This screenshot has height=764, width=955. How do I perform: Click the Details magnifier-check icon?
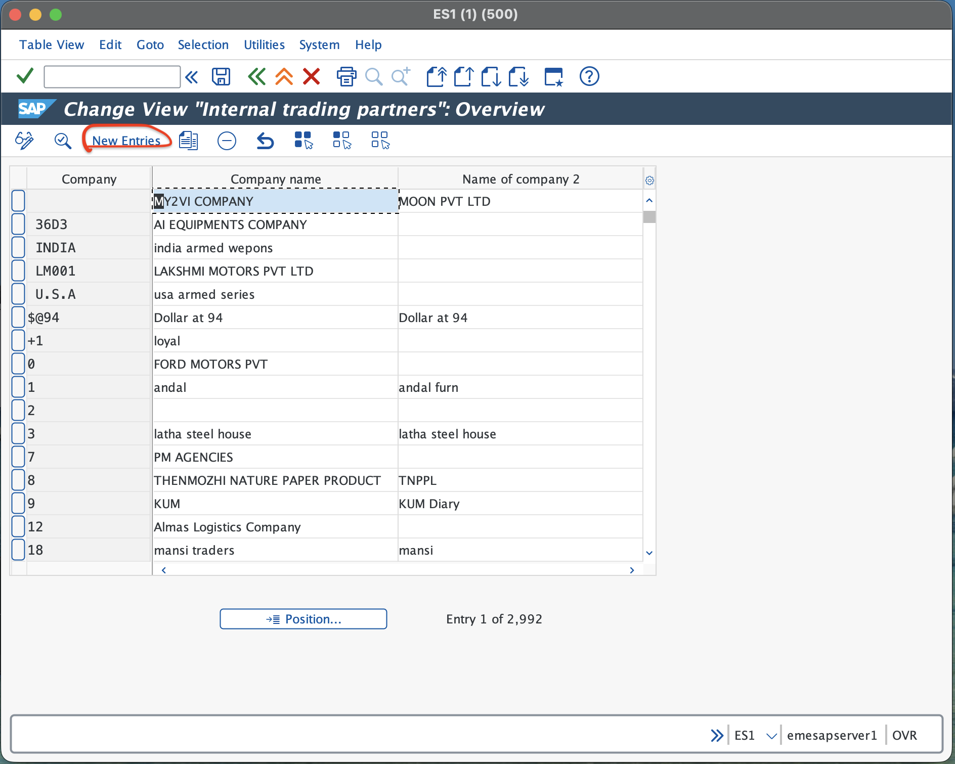click(x=63, y=141)
